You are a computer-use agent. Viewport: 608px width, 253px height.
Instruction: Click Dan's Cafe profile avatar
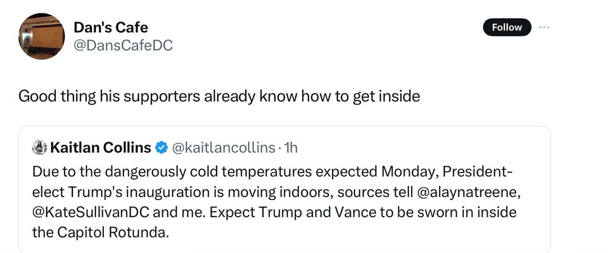(41, 36)
